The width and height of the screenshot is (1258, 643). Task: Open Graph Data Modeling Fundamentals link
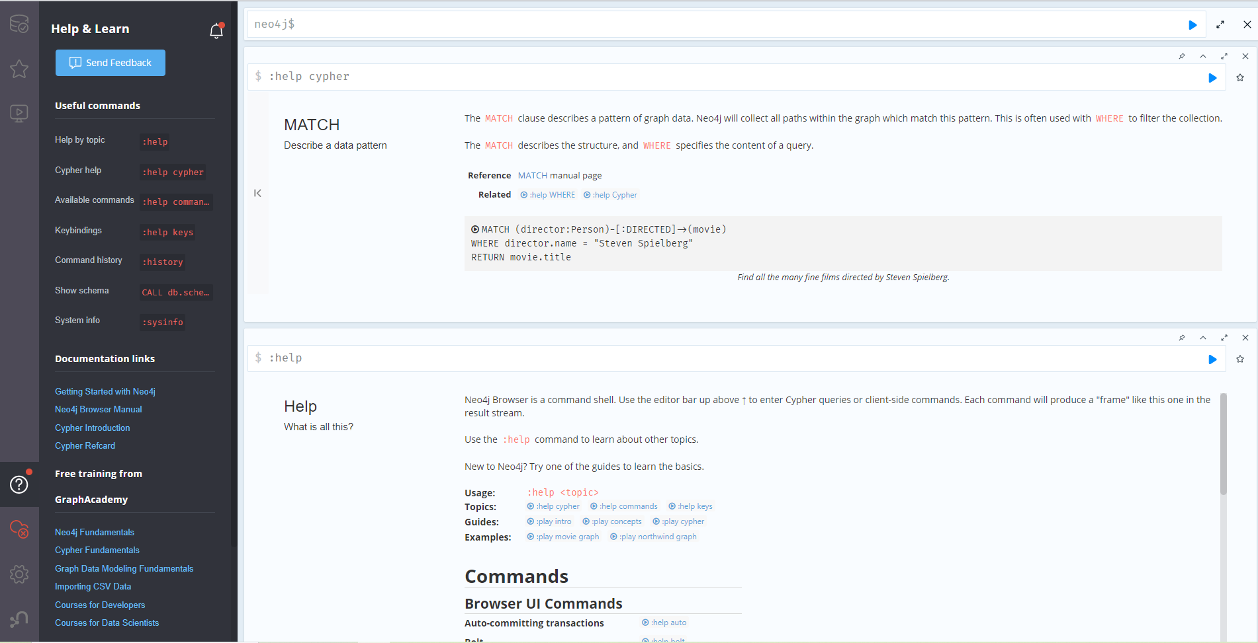point(124,568)
